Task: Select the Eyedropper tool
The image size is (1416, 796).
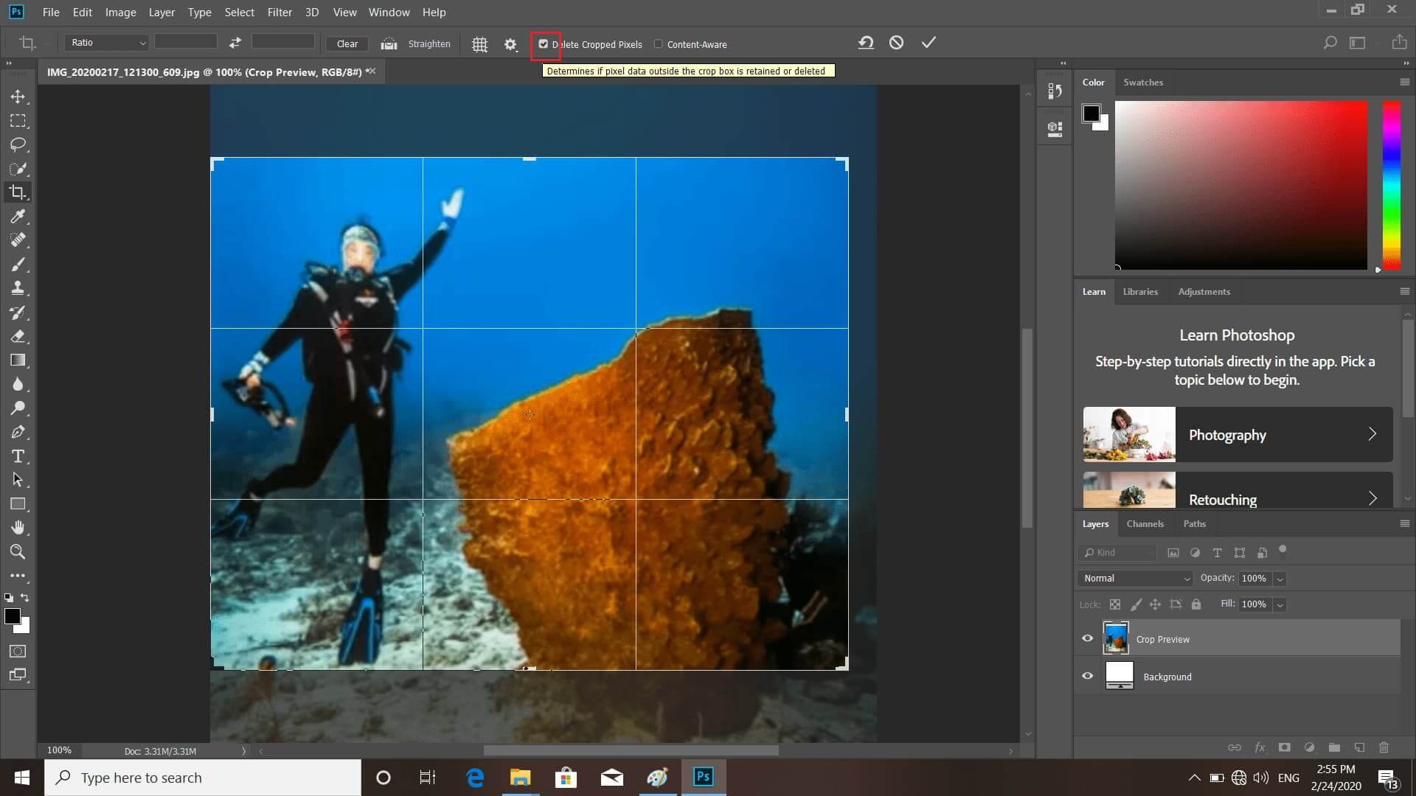Action: tap(18, 216)
